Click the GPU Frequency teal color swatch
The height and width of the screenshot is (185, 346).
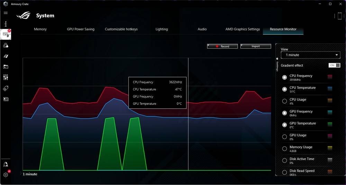pyautogui.click(x=330, y=113)
